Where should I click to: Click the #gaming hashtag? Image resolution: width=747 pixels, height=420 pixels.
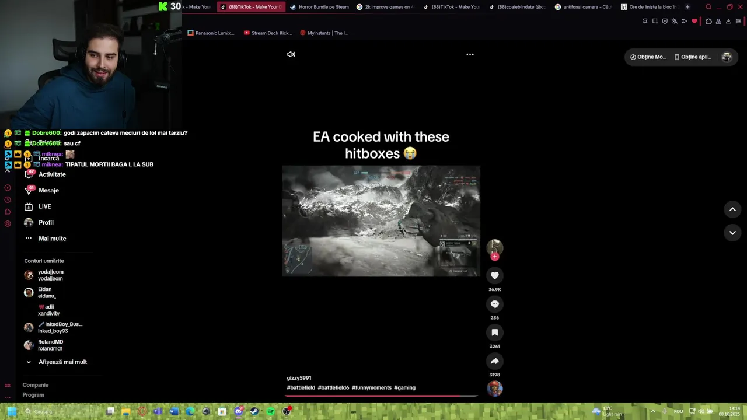(x=404, y=387)
